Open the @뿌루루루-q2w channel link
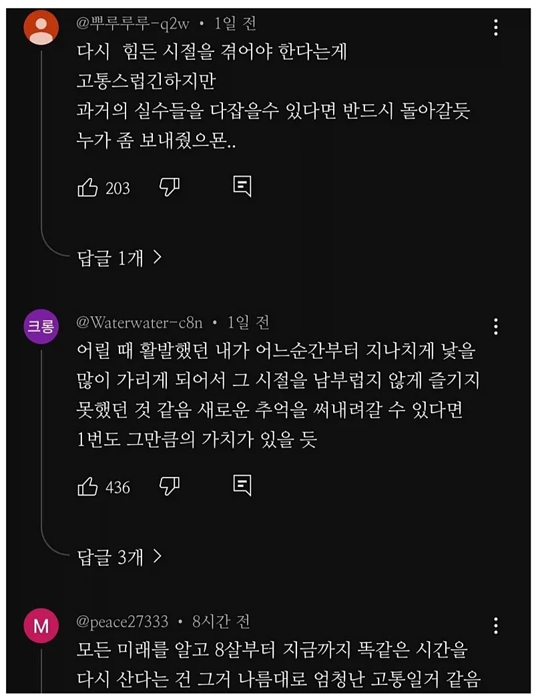This screenshot has height=697, width=534. [x=133, y=24]
